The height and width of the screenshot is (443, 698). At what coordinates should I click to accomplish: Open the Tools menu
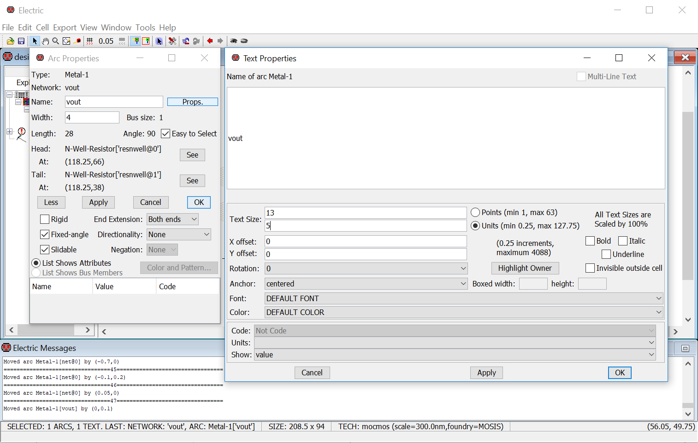click(145, 28)
